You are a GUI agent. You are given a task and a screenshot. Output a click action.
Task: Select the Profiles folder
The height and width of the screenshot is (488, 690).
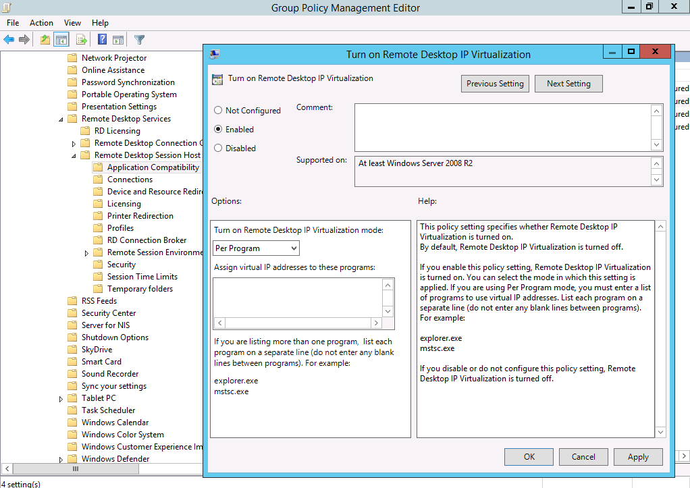click(113, 228)
